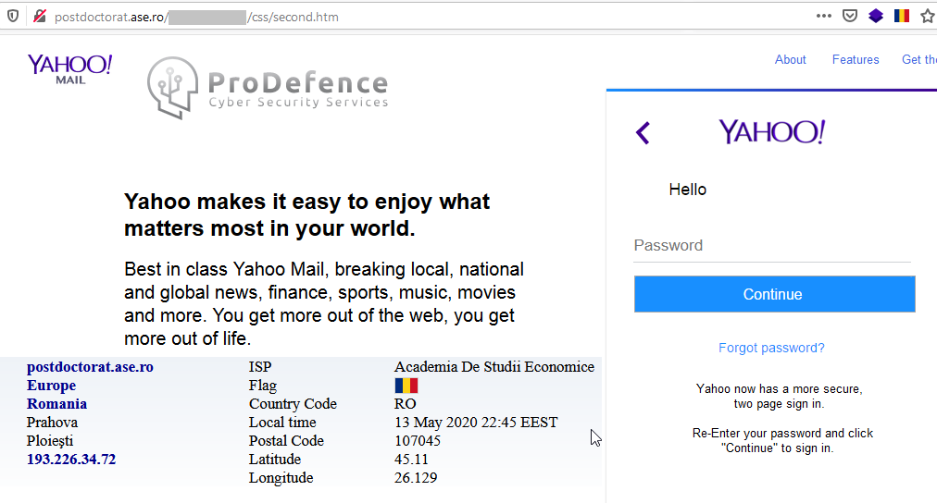The width and height of the screenshot is (937, 503).
Task: Click the Latitude label
Action: point(275,460)
